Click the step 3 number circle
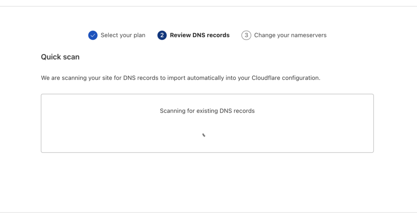 (246, 35)
